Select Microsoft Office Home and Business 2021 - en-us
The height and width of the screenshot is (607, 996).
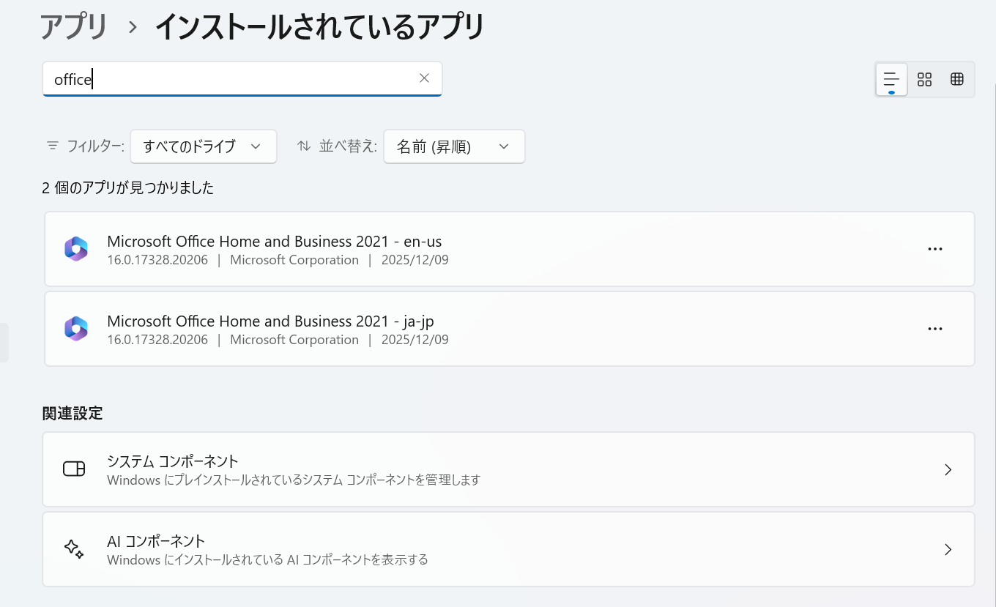[510, 249]
